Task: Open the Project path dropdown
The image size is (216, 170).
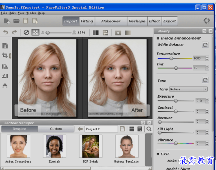Action: point(101,129)
